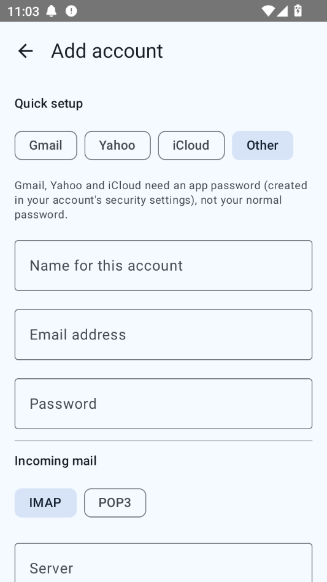Switch incoming mail protocol to POP3

[115, 503]
